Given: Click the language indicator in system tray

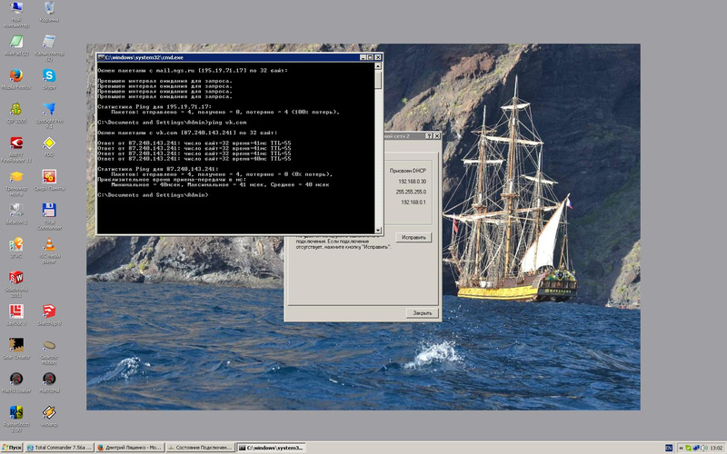Looking at the screenshot, I should coord(669,448).
